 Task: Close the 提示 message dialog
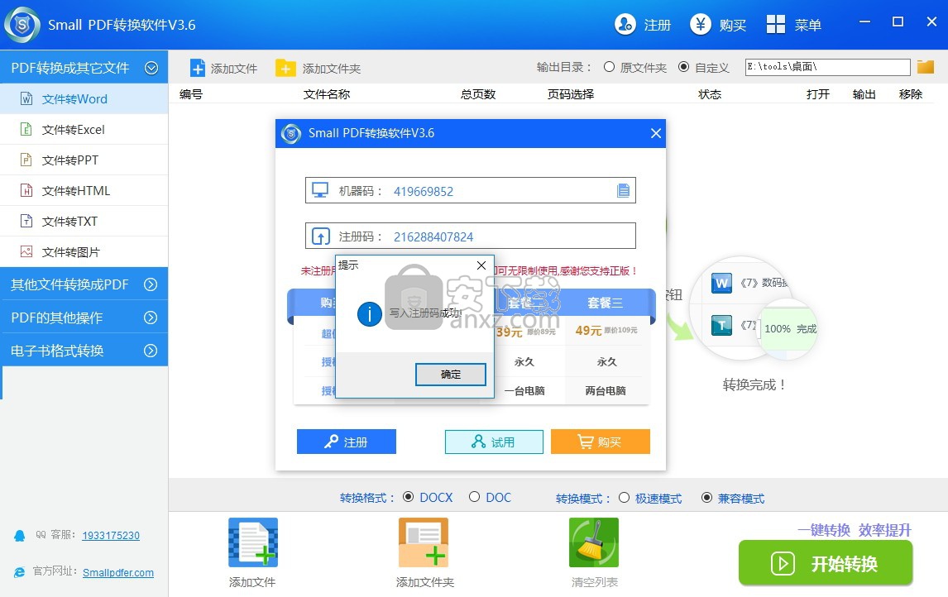pyautogui.click(x=481, y=265)
